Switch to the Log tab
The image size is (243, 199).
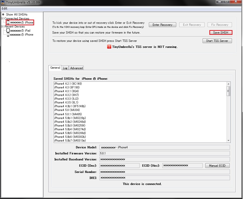[65, 68]
